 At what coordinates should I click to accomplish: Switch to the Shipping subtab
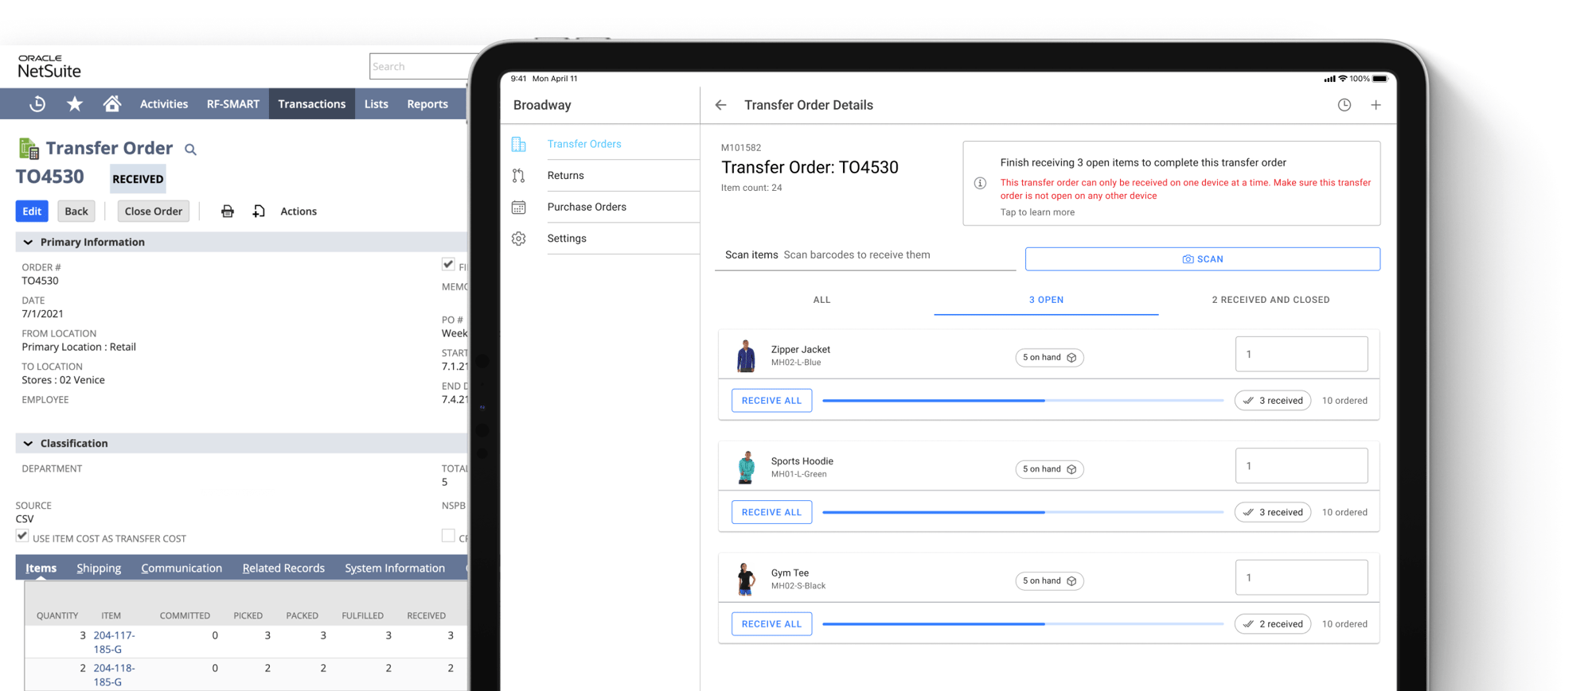click(x=99, y=568)
